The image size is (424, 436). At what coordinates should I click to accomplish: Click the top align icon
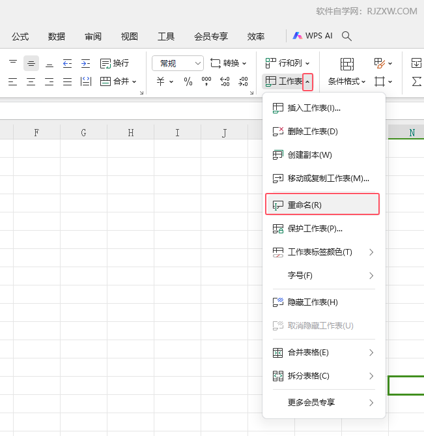tap(13, 63)
